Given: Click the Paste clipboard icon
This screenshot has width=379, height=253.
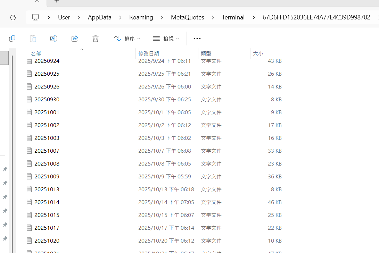Looking at the screenshot, I should [x=33, y=39].
